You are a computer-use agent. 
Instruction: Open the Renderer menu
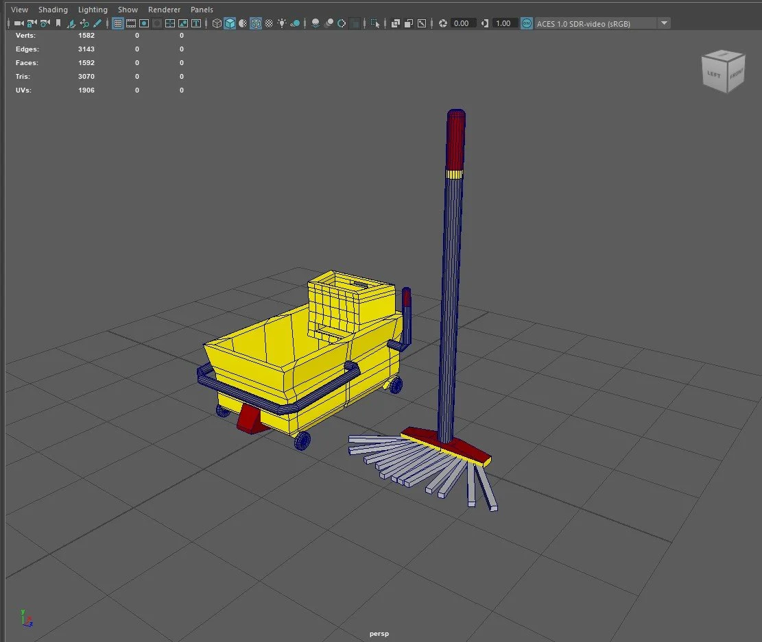click(164, 9)
